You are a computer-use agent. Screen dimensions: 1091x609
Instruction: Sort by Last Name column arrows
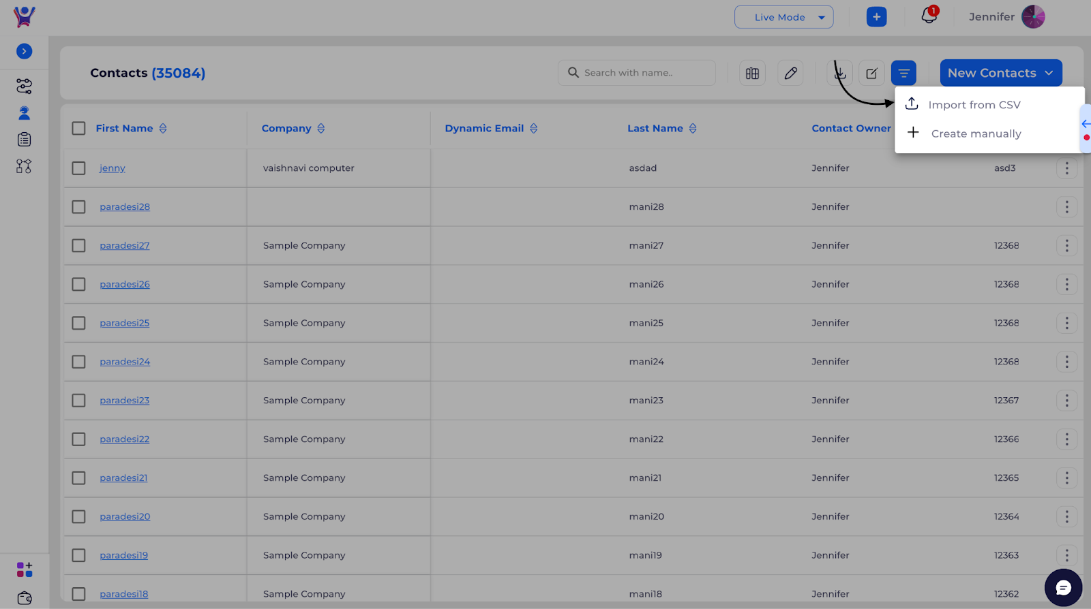(x=693, y=128)
